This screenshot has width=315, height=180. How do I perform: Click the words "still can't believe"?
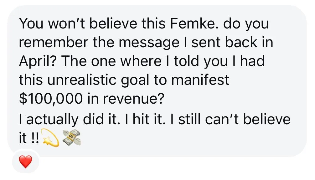tap(235, 119)
